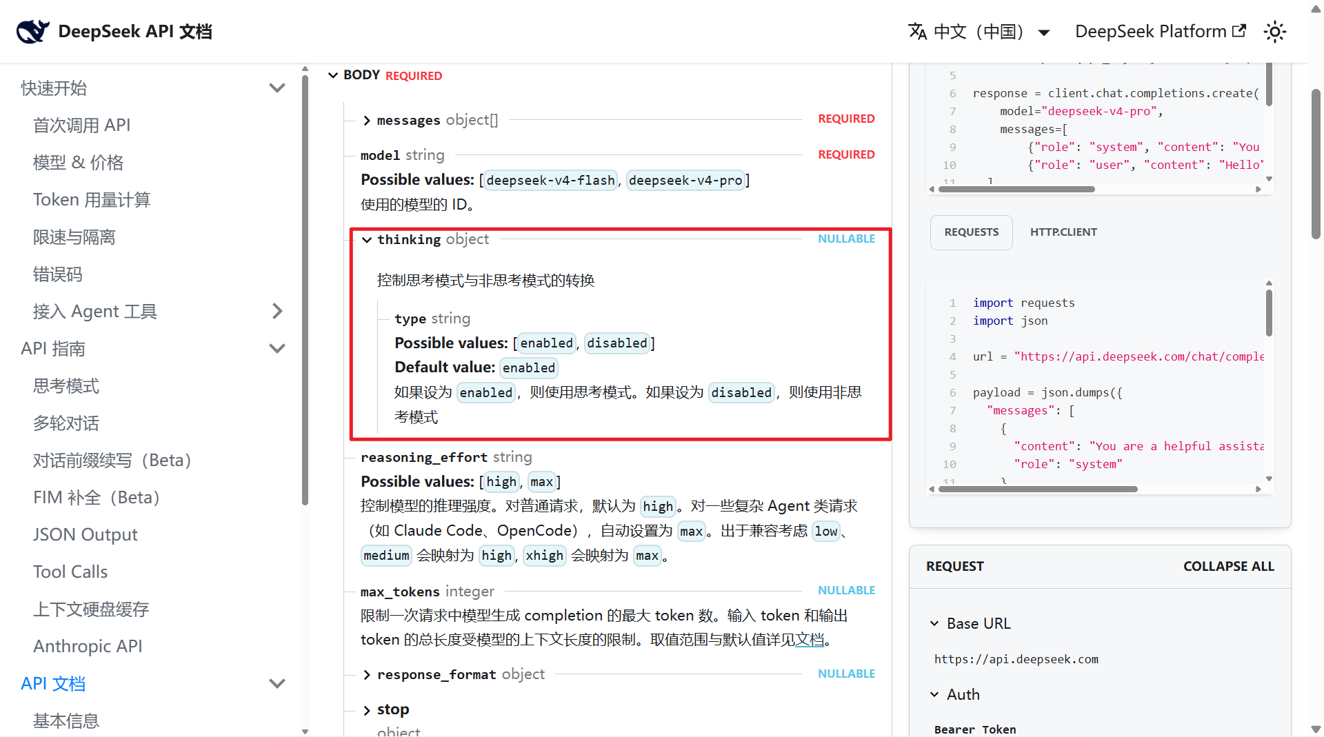This screenshot has height=737, width=1324.
Task: Go to Token 用量计算 page
Action: pyautogui.click(x=92, y=200)
